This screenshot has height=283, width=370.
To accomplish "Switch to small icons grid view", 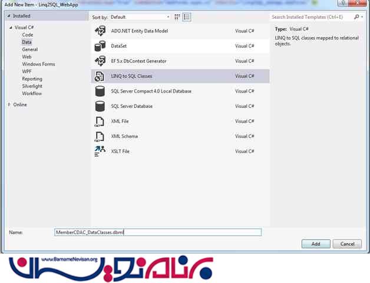I will pyautogui.click(x=177, y=17).
